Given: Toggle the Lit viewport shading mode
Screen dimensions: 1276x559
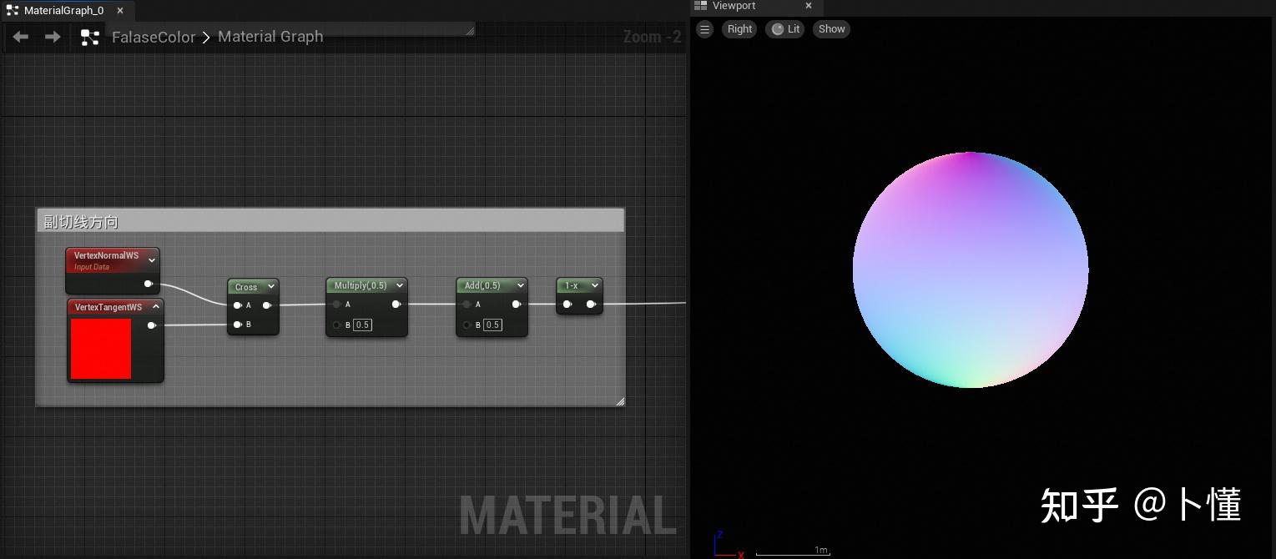Looking at the screenshot, I should [x=784, y=28].
